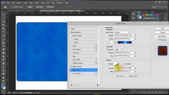Switch to the Swatches panel tab

click(145, 12)
